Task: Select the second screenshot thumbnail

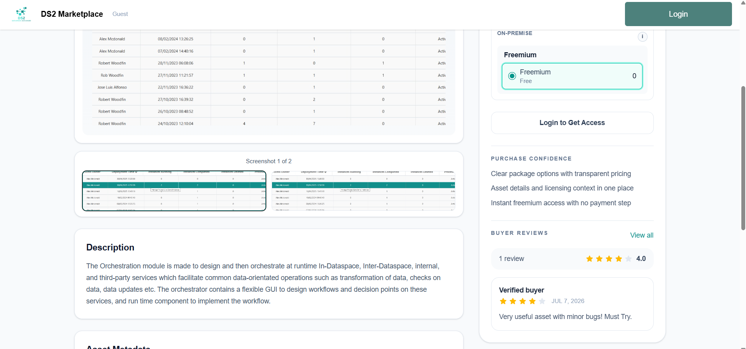Action: [x=363, y=191]
